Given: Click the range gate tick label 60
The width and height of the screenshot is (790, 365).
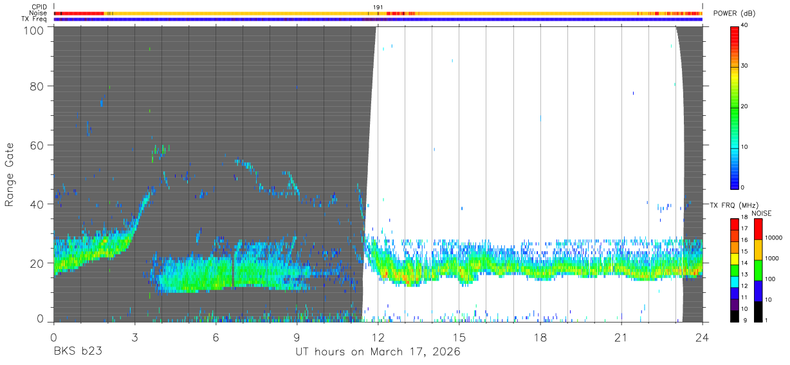Looking at the screenshot, I should 37,145.
